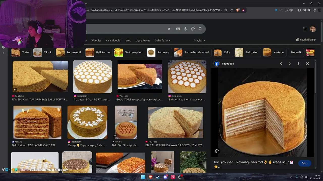
Task: Submit search with the magnifier icon
Action: click(x=200, y=29)
